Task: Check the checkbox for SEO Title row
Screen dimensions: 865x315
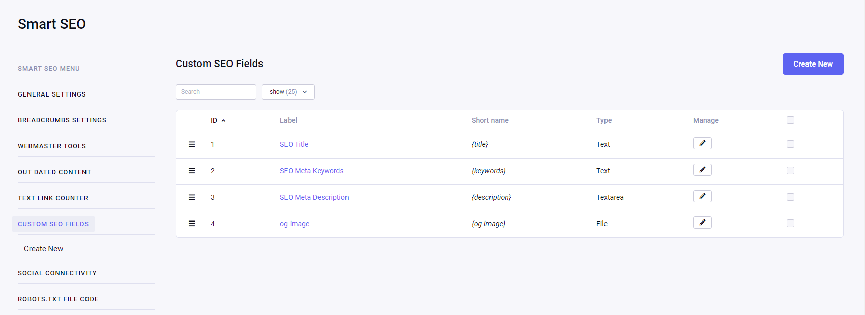Action: (x=790, y=144)
